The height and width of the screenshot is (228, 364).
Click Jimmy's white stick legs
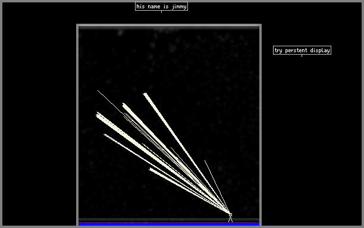tap(230, 219)
